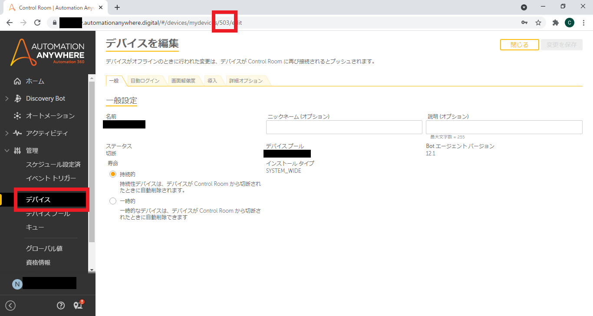Open location alert icon in sidebar footer
Screen dimensions: 593x316
point(79,305)
